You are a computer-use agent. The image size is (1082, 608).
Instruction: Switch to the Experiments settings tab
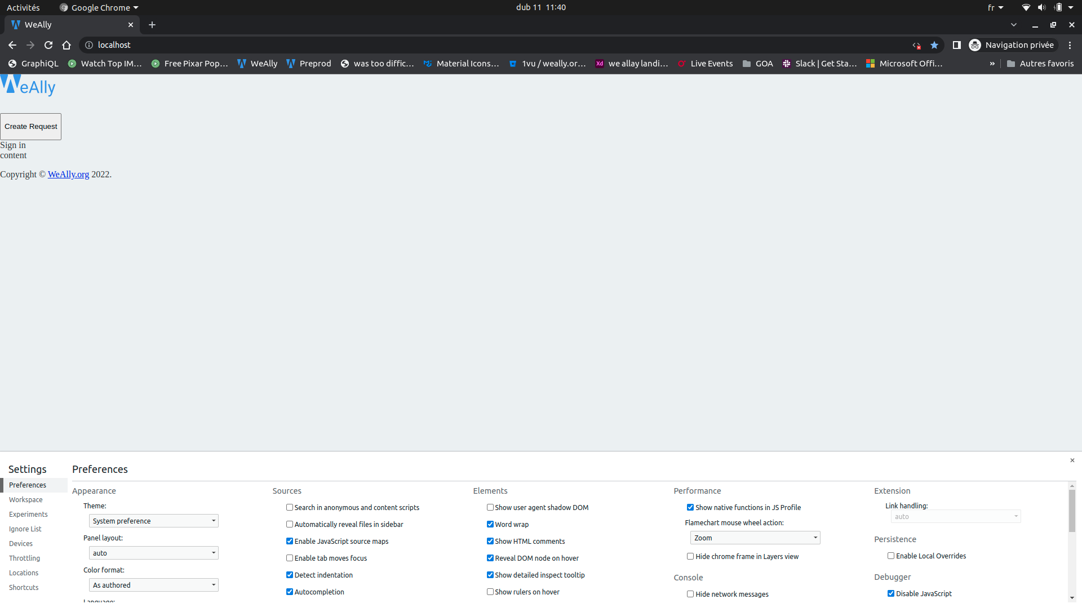coord(28,514)
